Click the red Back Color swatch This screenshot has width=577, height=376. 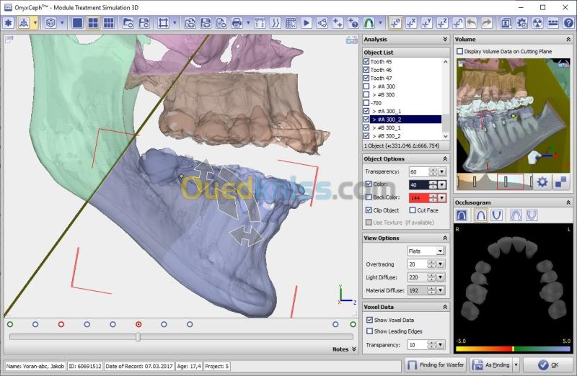[419, 198]
